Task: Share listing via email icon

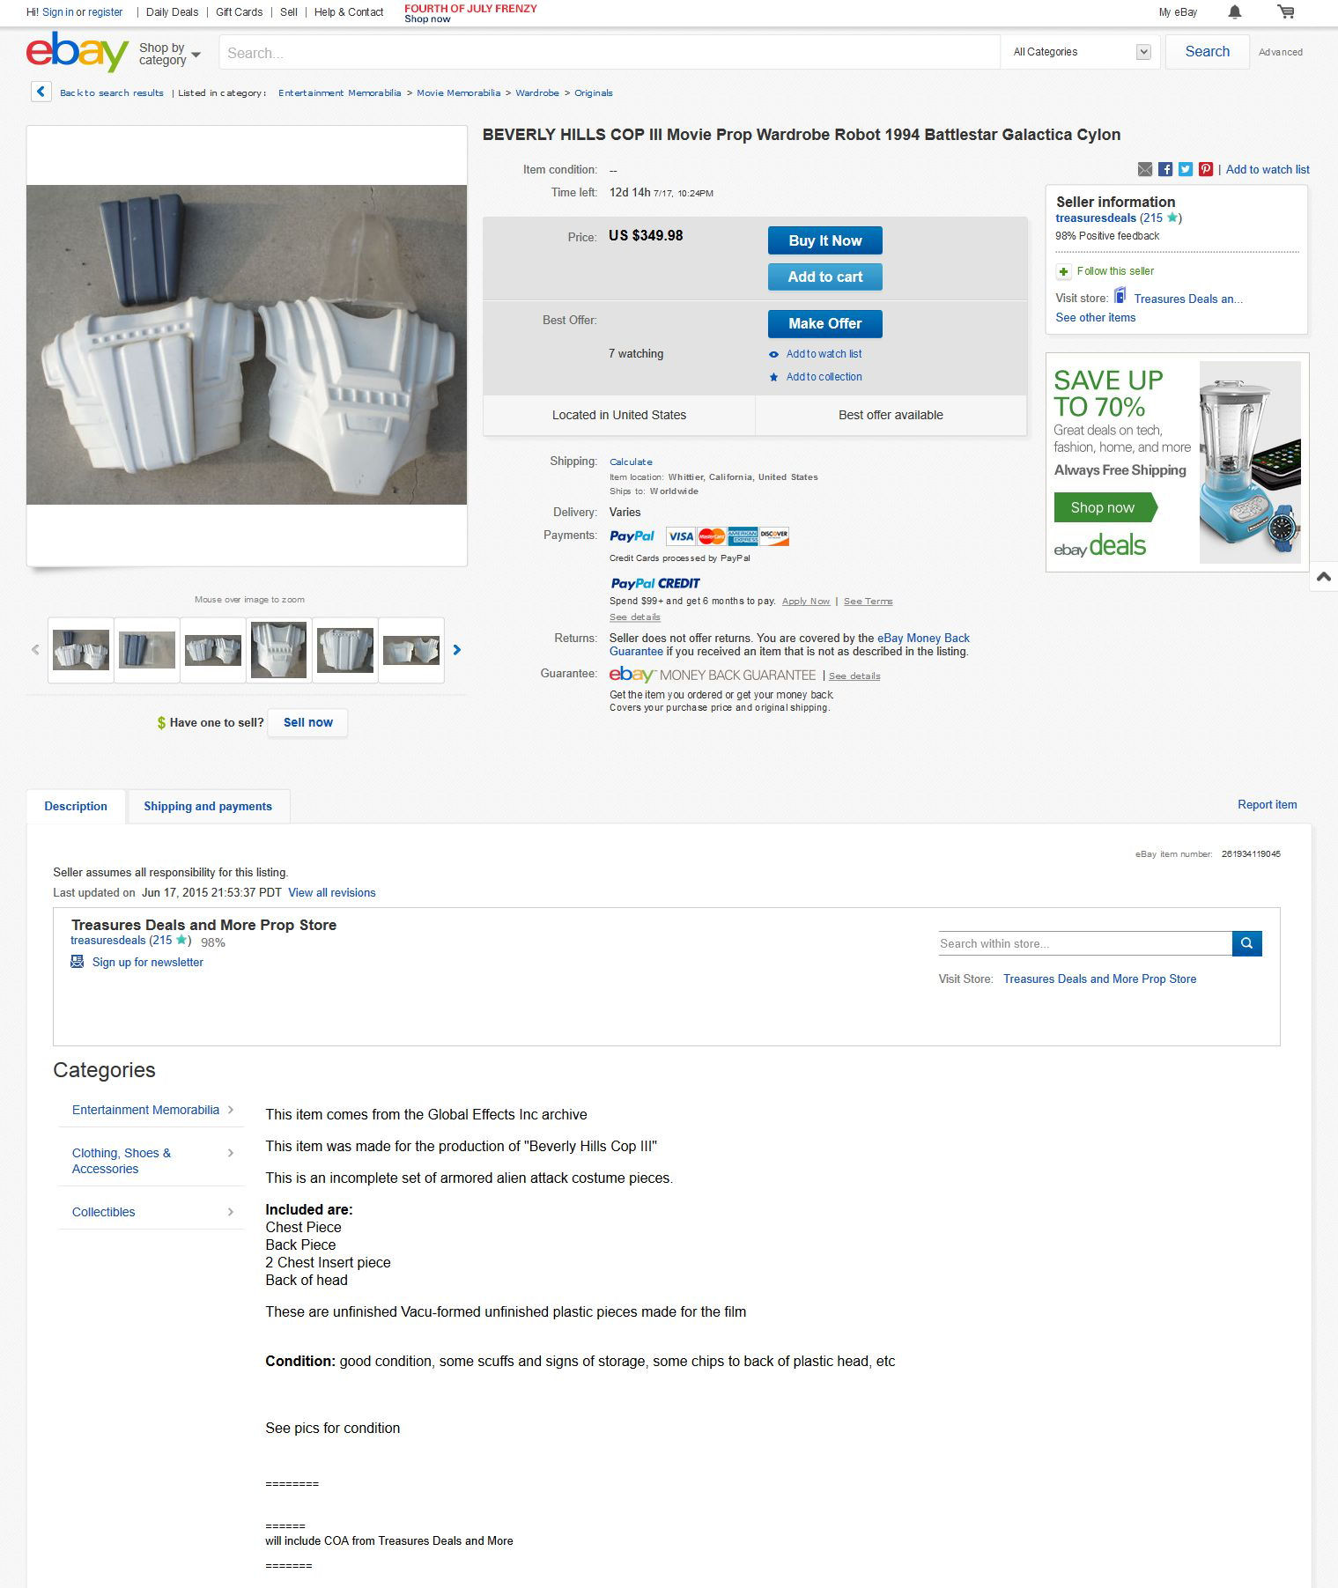Action: (1145, 169)
